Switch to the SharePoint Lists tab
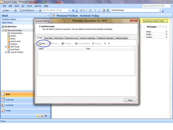173x130 pixels. 72,38
